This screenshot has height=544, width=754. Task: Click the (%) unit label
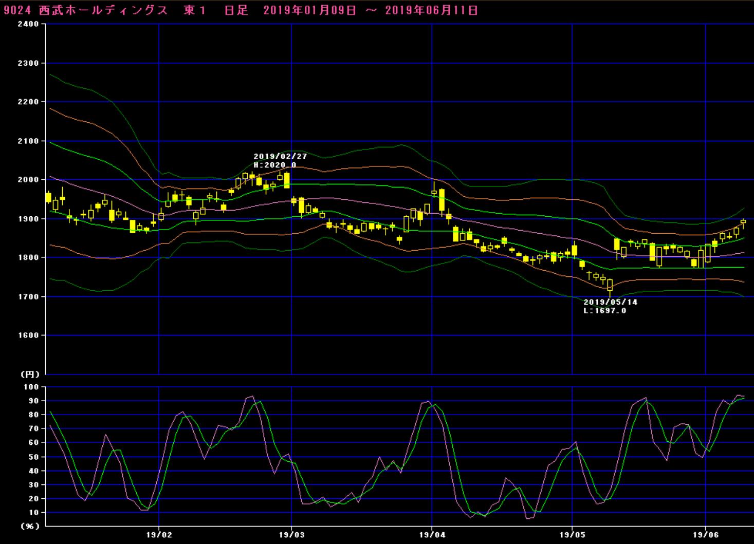click(x=30, y=526)
